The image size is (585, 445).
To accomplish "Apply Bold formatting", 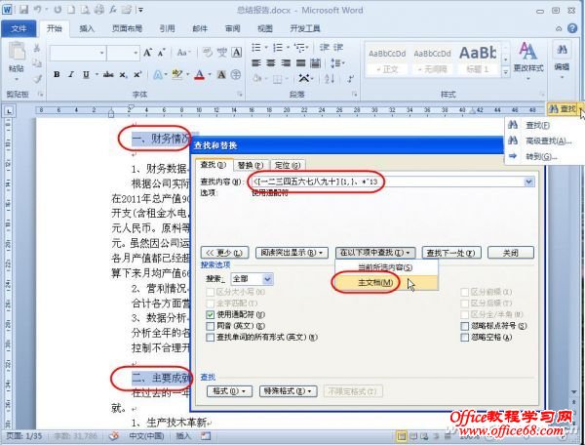I will [x=57, y=75].
